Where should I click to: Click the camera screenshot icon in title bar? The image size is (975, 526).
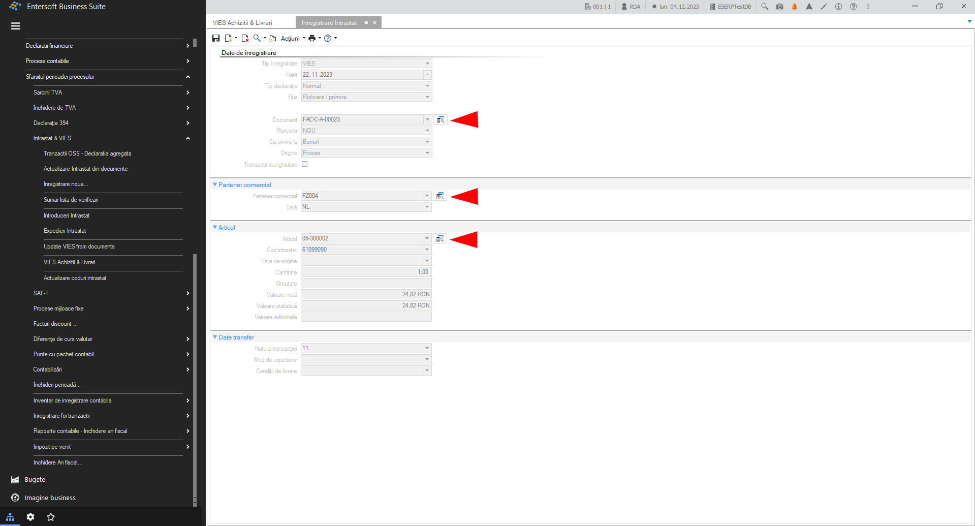click(x=779, y=7)
